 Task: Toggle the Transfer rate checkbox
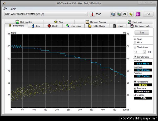pyautogui.click(x=135, y=57)
